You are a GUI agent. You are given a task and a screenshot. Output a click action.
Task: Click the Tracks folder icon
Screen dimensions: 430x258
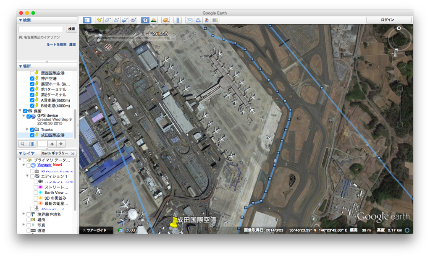click(x=37, y=129)
